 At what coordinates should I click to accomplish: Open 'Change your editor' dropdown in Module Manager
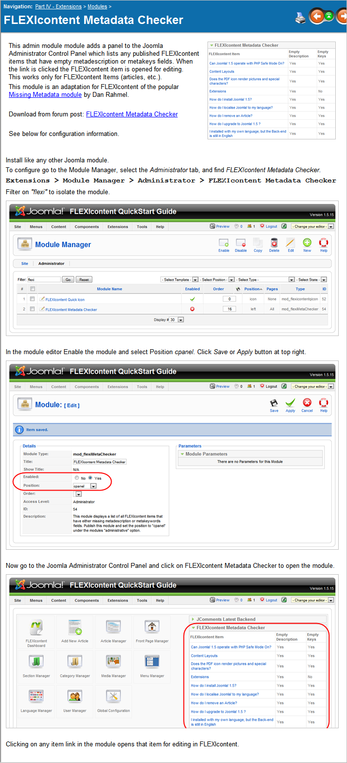click(x=312, y=226)
